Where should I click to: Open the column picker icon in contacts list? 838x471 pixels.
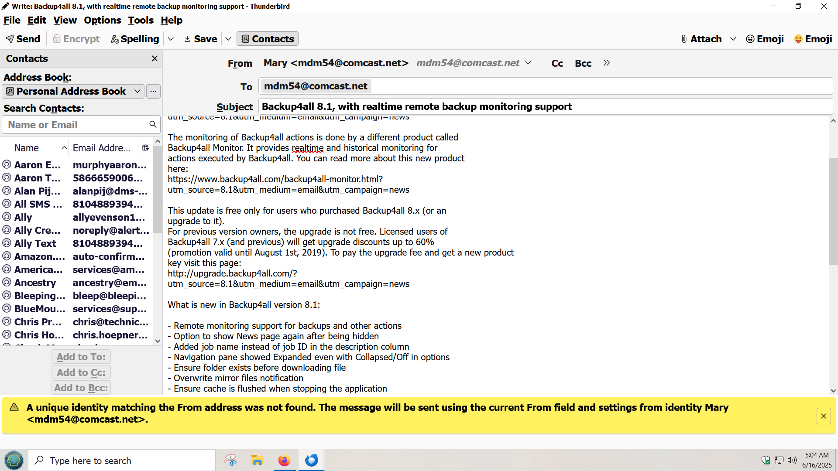point(145,148)
